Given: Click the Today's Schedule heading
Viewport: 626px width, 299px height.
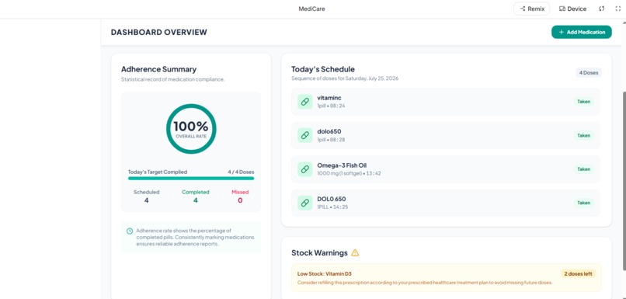Looking at the screenshot, I should tap(323, 69).
